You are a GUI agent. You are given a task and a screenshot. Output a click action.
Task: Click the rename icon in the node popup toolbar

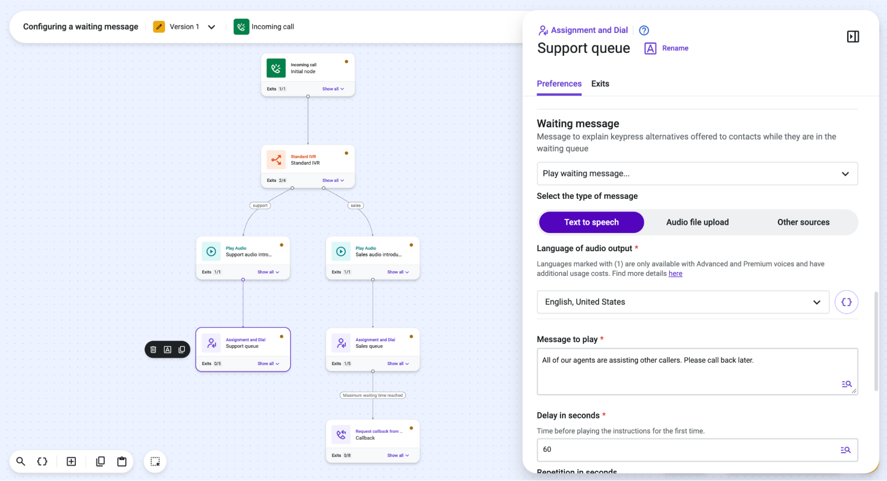tap(168, 350)
